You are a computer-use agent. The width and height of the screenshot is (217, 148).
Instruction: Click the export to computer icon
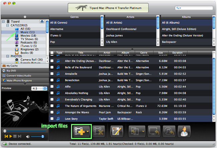[x=154, y=131]
